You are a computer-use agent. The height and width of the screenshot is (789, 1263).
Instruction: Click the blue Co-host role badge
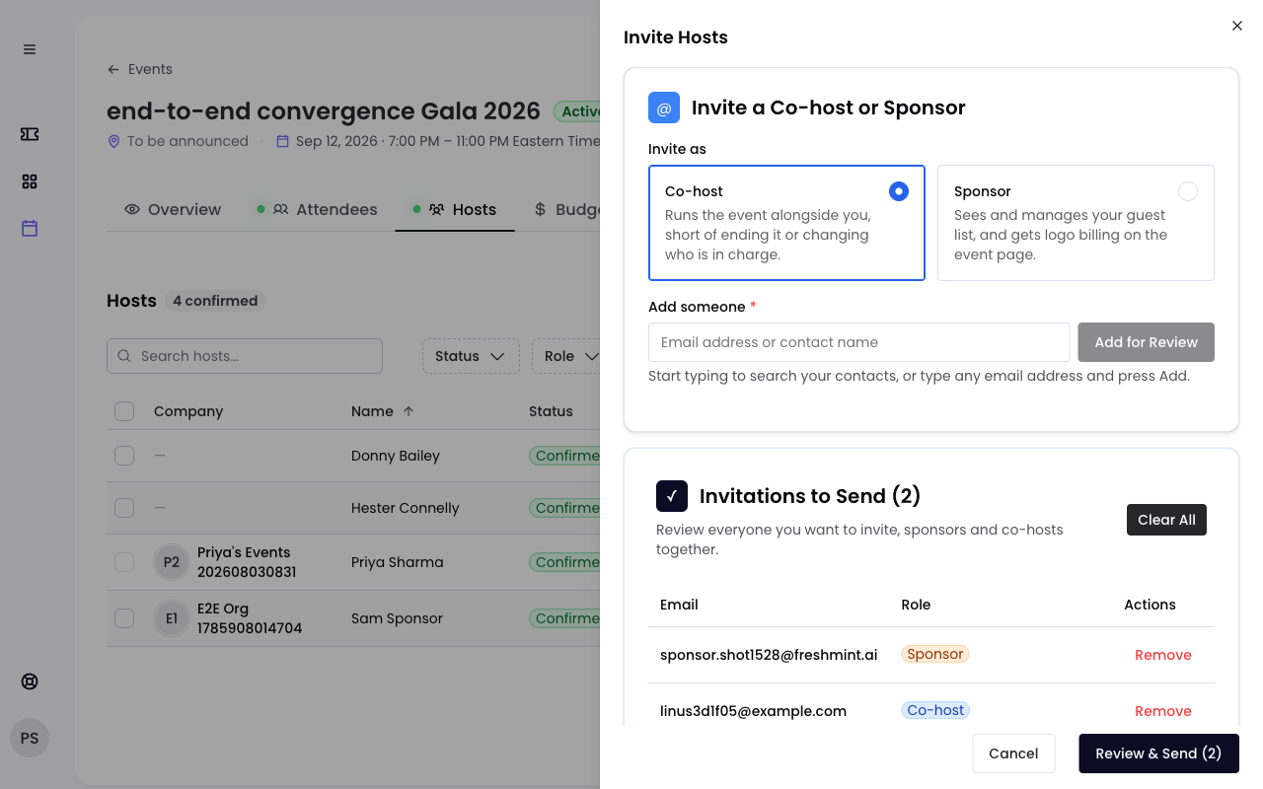935,710
